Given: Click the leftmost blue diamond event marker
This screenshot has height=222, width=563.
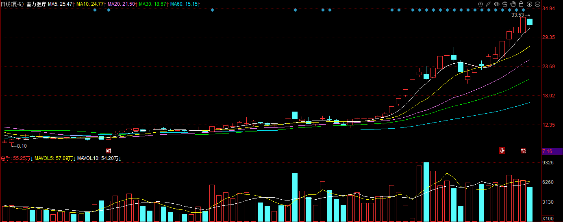Looking at the screenshot, I should pyautogui.click(x=95, y=10).
